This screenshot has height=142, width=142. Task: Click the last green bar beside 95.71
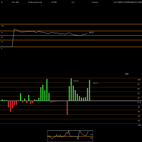click(x=89, y=90)
